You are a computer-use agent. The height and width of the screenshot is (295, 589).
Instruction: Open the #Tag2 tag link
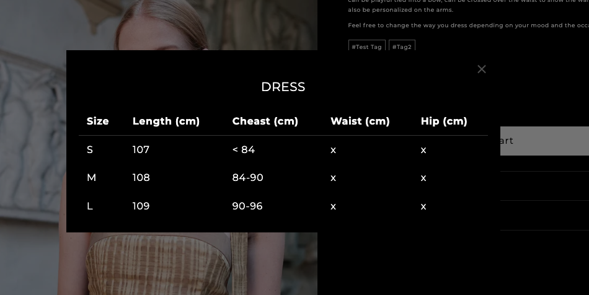click(x=402, y=46)
